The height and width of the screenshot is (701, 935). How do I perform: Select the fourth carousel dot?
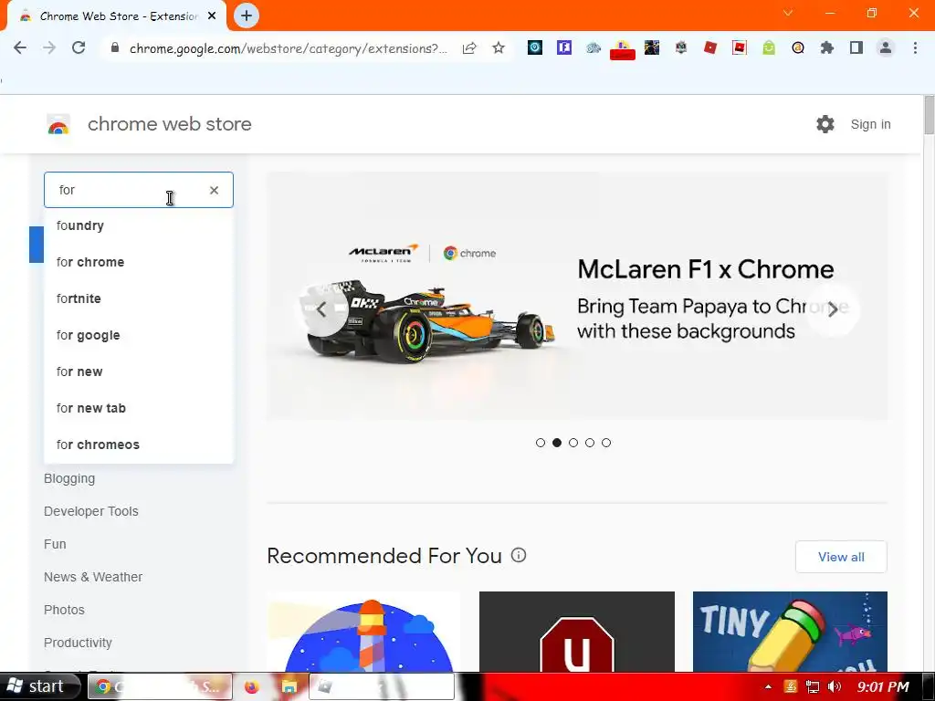coord(590,443)
